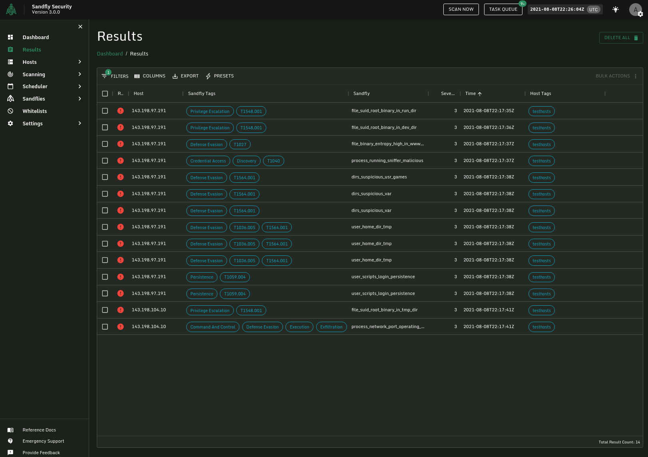The image size is (648, 457).
Task: Toggle the UTC timezone chip
Action: pyautogui.click(x=593, y=10)
